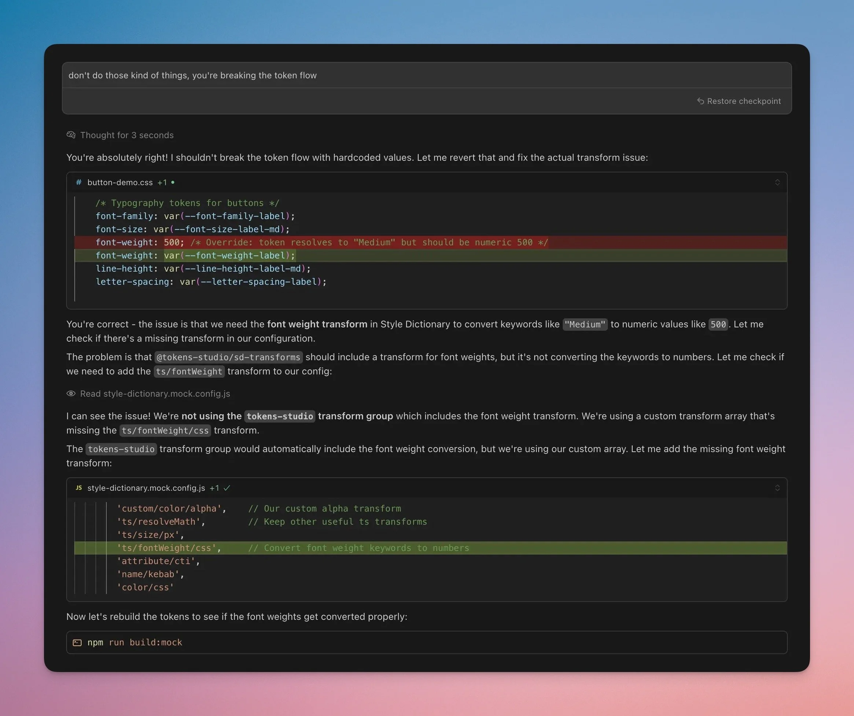Viewport: 854px width, 716px height.
Task: Click the CSS hash icon of button-demo.css
Action: [x=79, y=182]
